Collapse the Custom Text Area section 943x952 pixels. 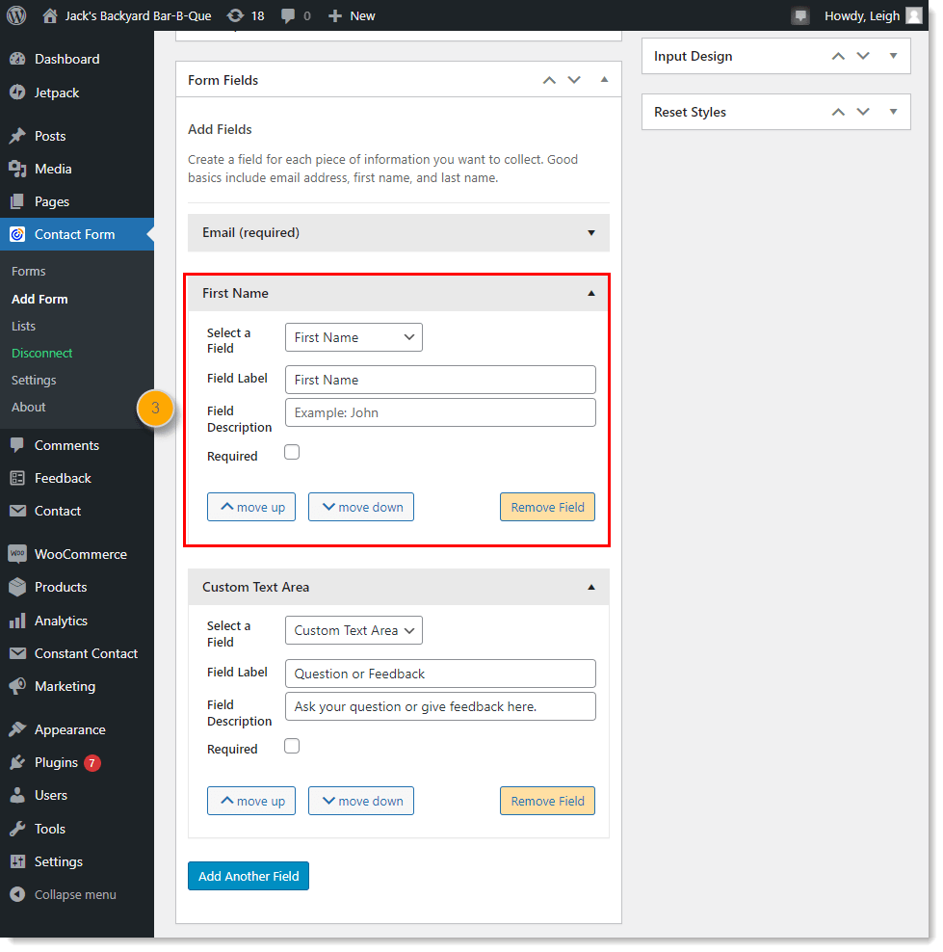click(x=590, y=586)
